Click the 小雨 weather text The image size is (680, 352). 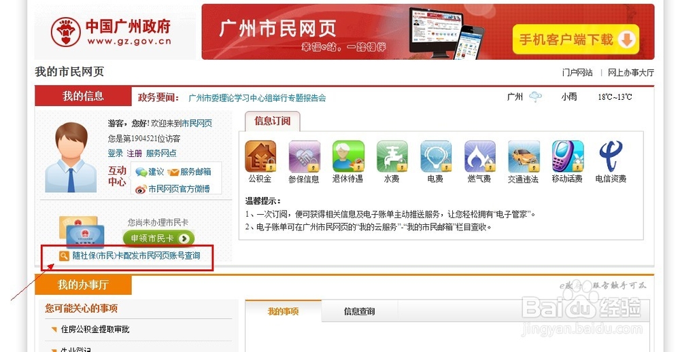[569, 97]
